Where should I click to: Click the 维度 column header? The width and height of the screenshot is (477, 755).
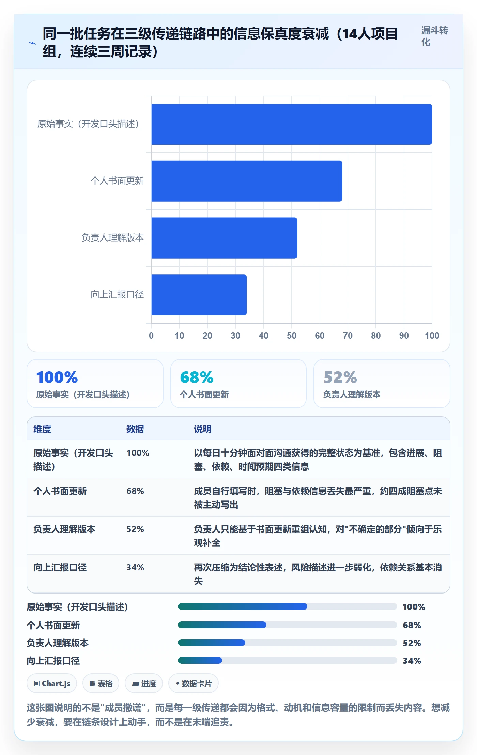[x=42, y=429]
